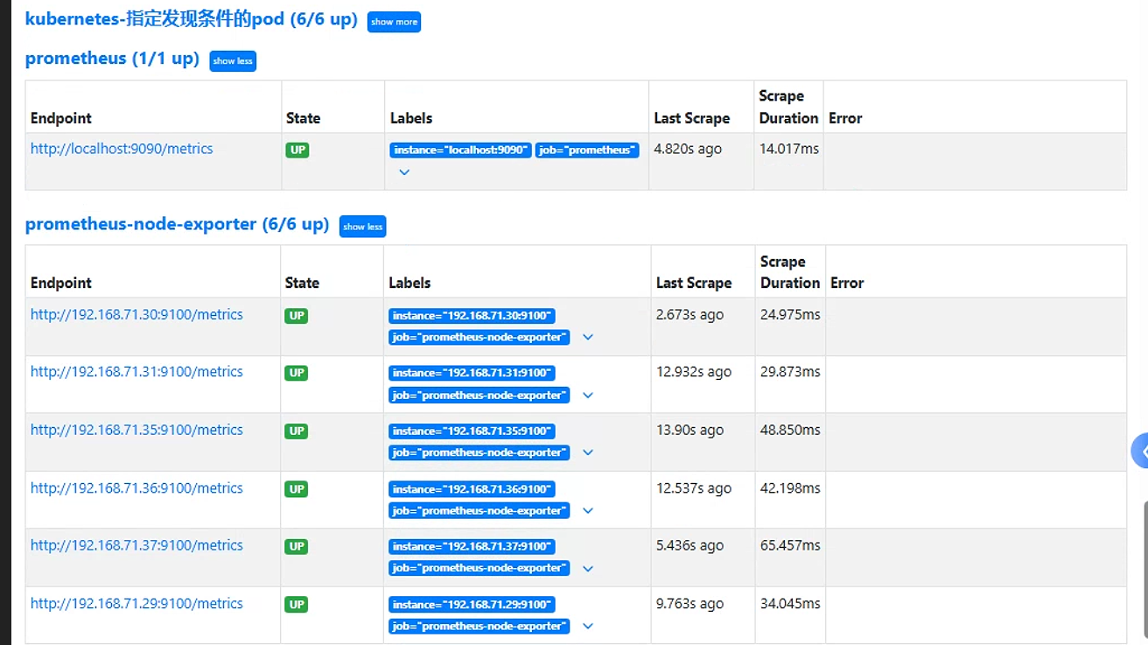Expand labels for the 192.168.71.35:9100 target
This screenshot has height=645, width=1148.
588,452
